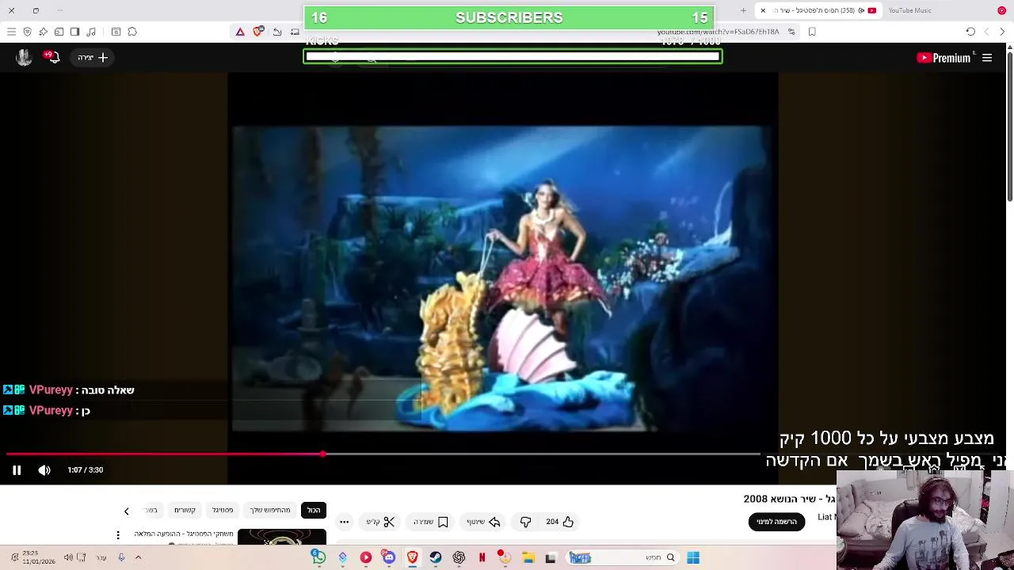Like the video (204 likes)
Image resolution: width=1014 pixels, height=570 pixels.
560,522
